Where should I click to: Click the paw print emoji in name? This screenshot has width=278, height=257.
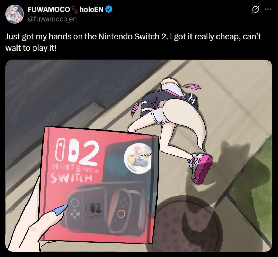pyautogui.click(x=75, y=9)
